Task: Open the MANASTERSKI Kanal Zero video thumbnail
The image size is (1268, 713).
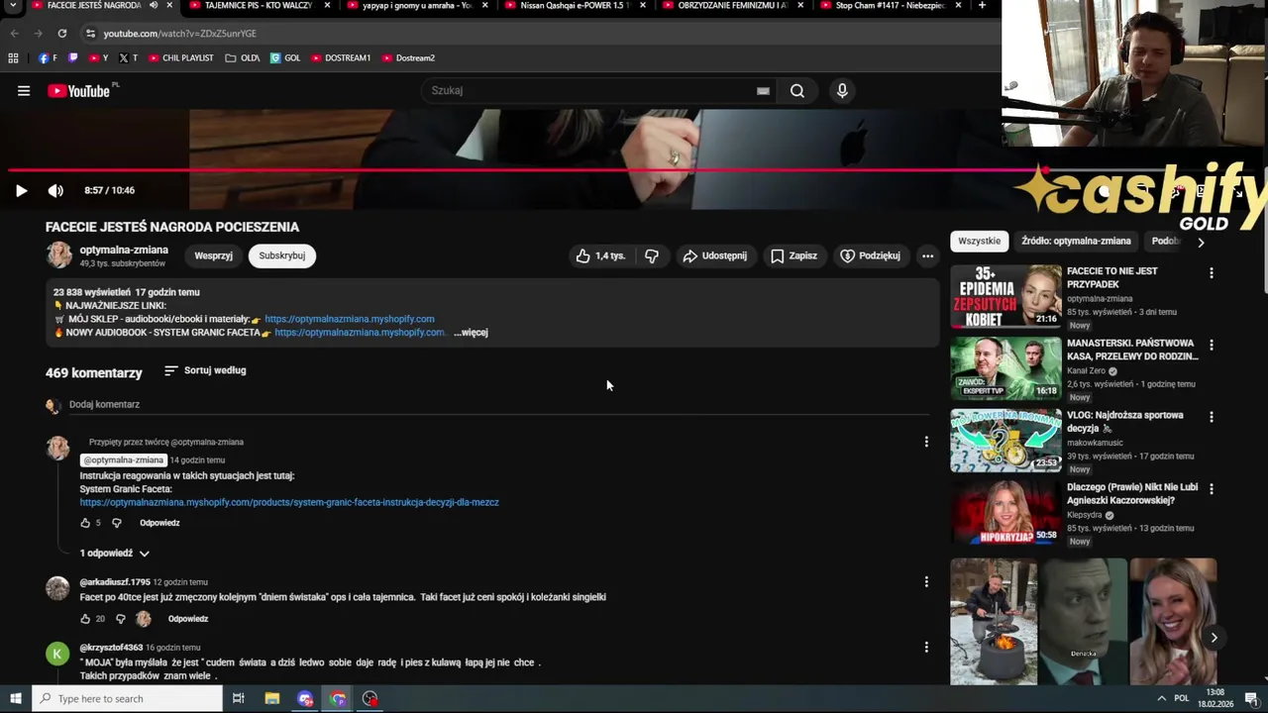Action: 1005,368
